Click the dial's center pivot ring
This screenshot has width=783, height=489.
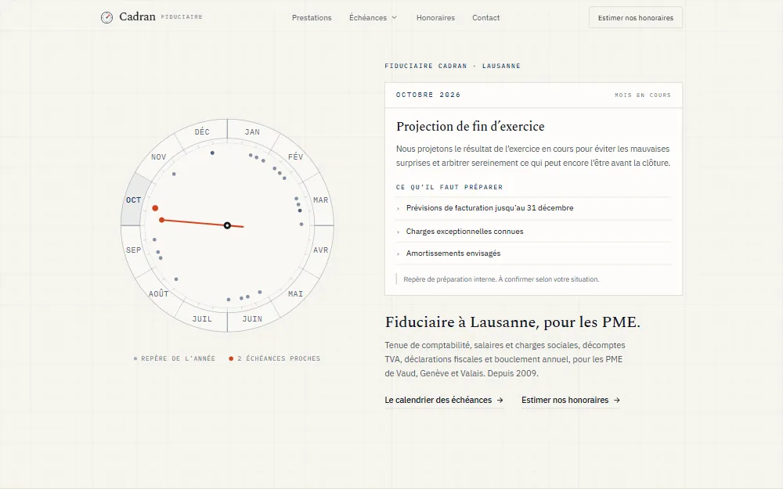click(227, 225)
